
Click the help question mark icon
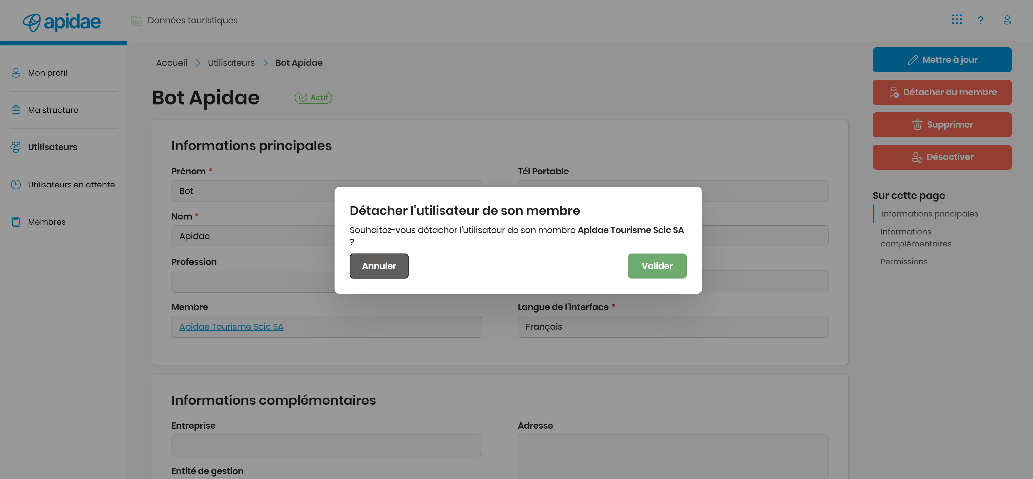click(x=980, y=20)
